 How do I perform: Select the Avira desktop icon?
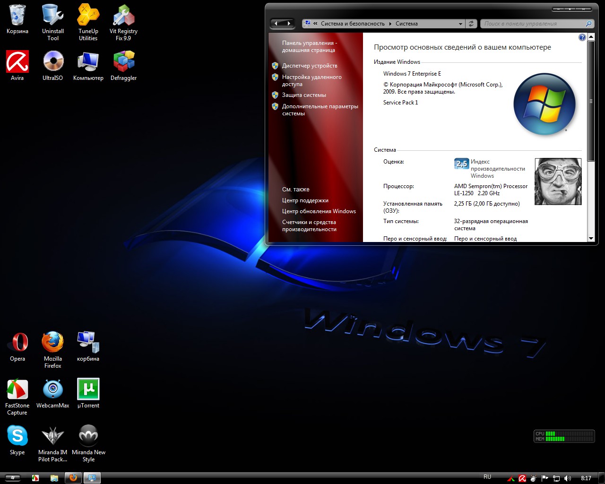[17, 66]
